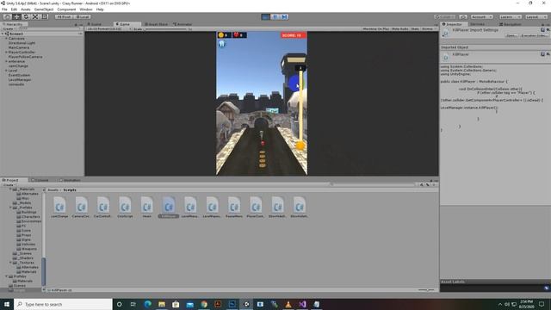This screenshot has height=310, width=551.
Task: Open the game view aspect ratio dropdown
Action: coord(108,28)
